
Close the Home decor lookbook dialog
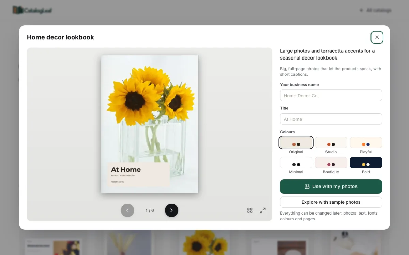pos(377,37)
